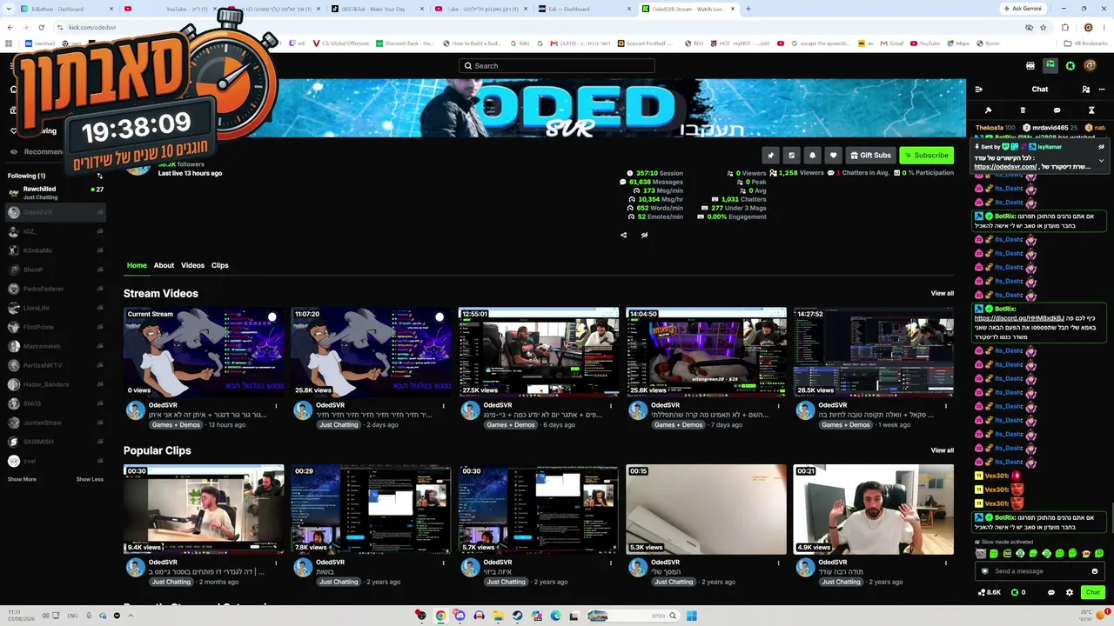1114x626 pixels.
Task: Switch to the Videos tab
Action: click(x=192, y=265)
